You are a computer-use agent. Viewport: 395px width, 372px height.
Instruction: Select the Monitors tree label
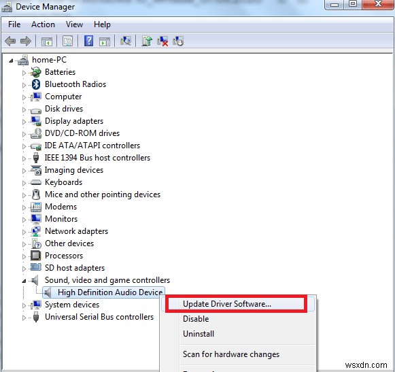pos(61,219)
